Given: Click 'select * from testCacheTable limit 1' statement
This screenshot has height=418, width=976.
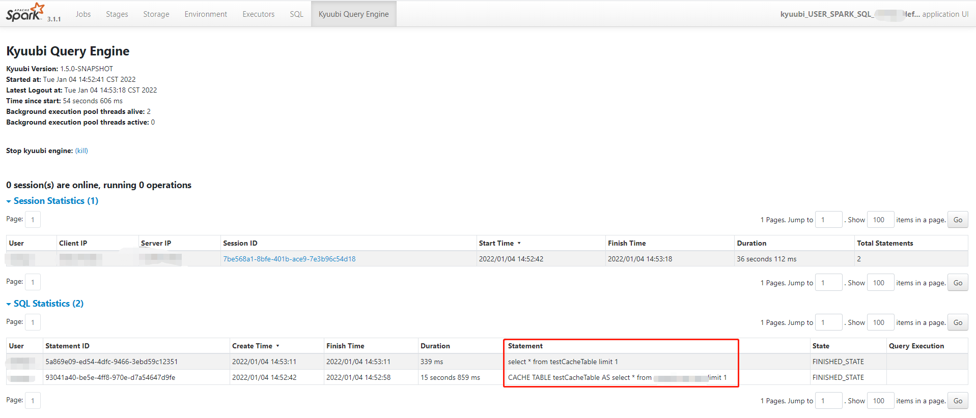Looking at the screenshot, I should click(x=563, y=362).
